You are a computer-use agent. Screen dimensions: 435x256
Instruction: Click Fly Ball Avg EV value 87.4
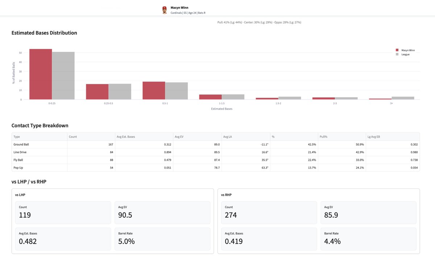point(216,160)
